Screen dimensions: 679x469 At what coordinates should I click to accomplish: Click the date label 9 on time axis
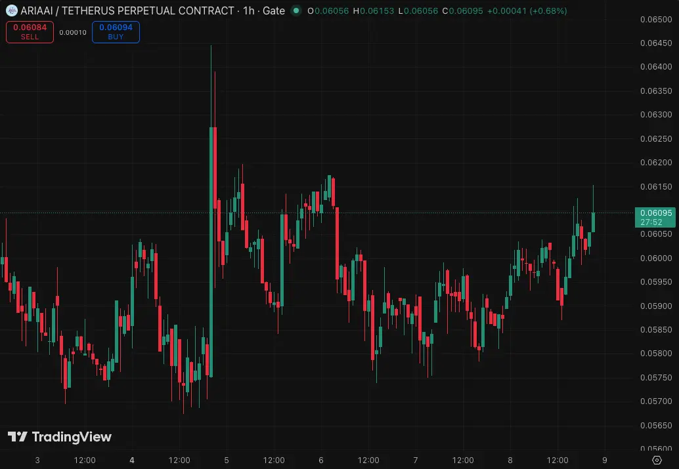coord(605,460)
